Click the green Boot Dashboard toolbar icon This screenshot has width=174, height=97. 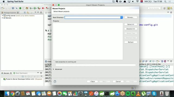(x=20, y=8)
